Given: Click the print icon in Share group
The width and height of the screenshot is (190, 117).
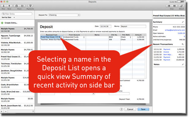Looking at the screenshot, I should (x=17, y=6).
